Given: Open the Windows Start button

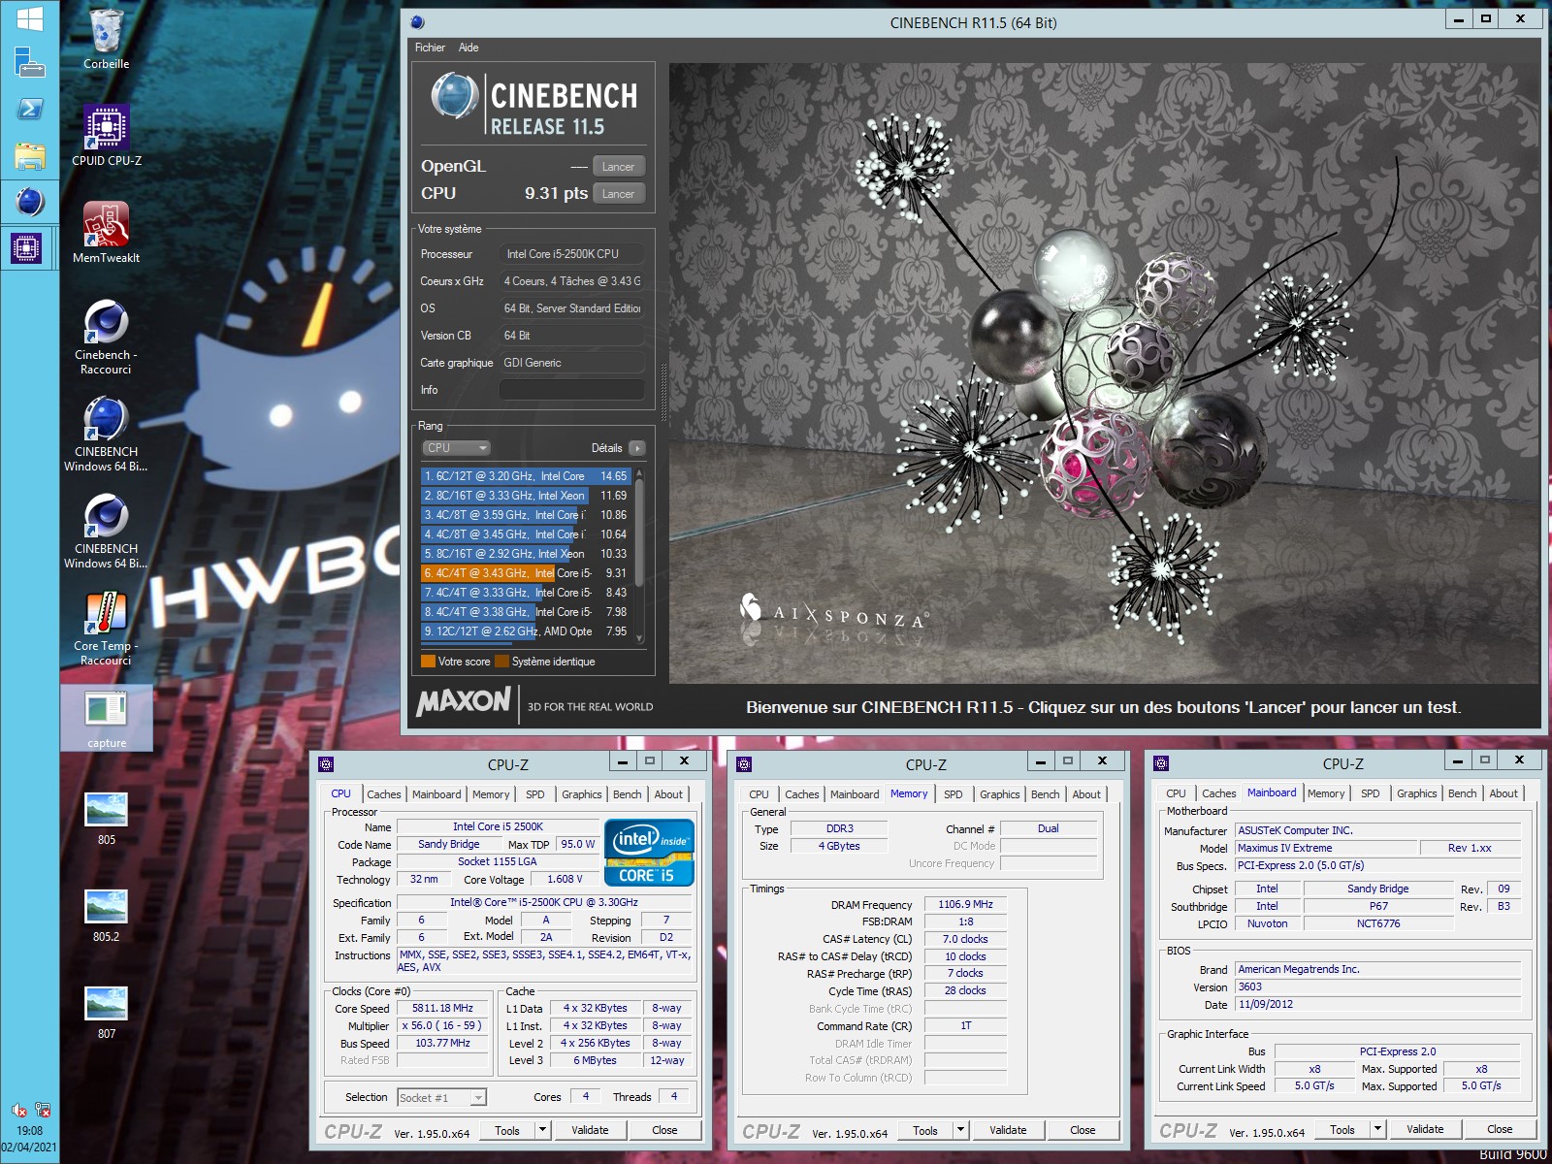Looking at the screenshot, I should [x=29, y=18].
